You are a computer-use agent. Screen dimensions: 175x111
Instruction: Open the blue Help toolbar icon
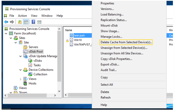[33, 22]
